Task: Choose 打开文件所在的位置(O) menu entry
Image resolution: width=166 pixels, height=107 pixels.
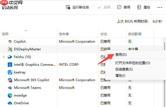Action: (133, 63)
